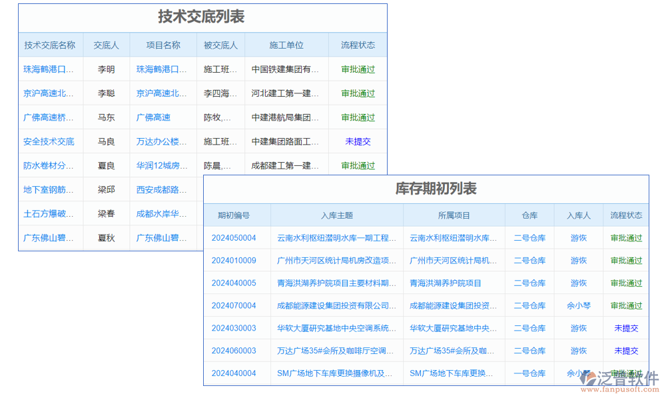666x400 pixels.
Task: Open the 云南水利枢纽潜明水库 入库主题 link
Action: [336, 237]
